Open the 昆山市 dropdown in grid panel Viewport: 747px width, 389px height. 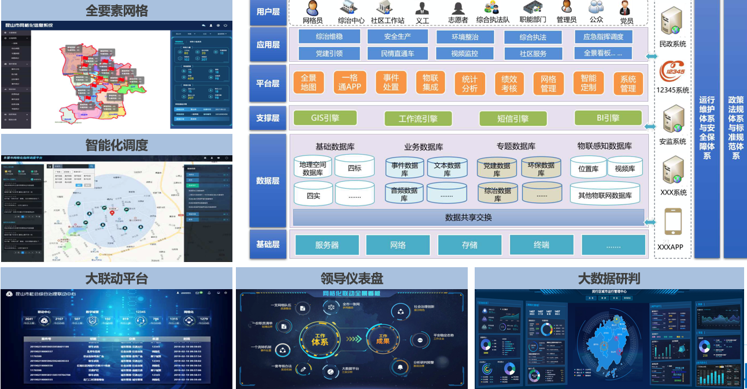tap(179, 34)
